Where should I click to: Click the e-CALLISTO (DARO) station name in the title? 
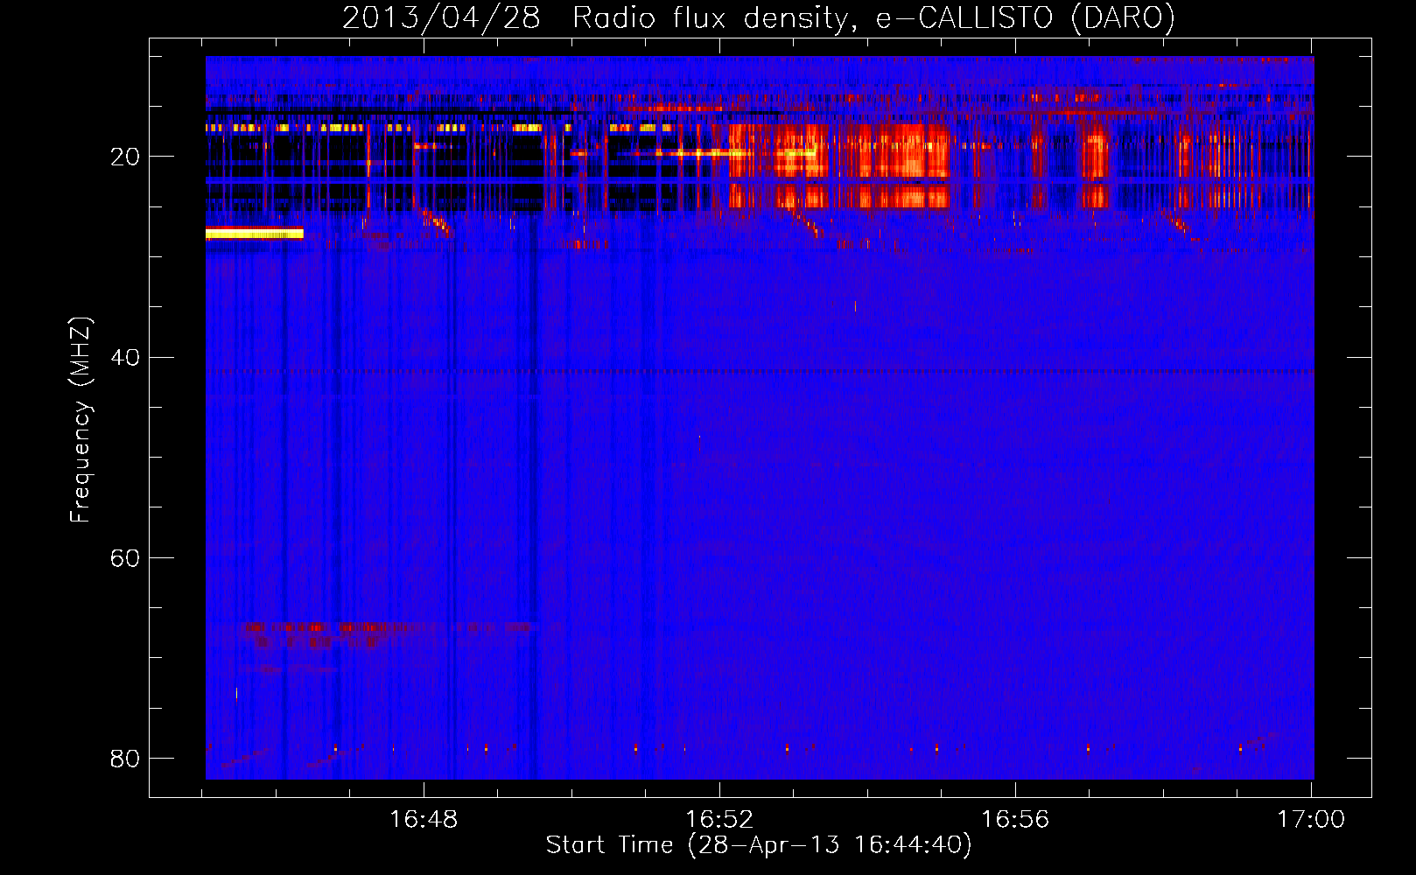pos(1026,18)
